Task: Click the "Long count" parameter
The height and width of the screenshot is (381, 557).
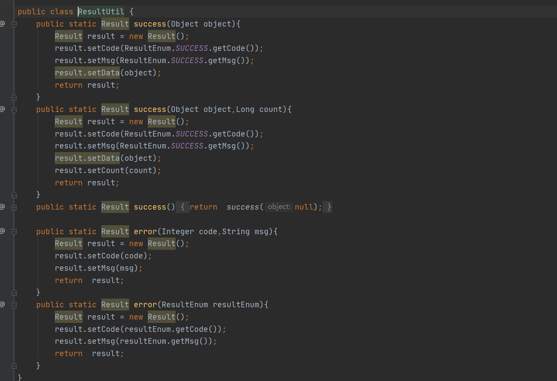Action: click(259, 109)
